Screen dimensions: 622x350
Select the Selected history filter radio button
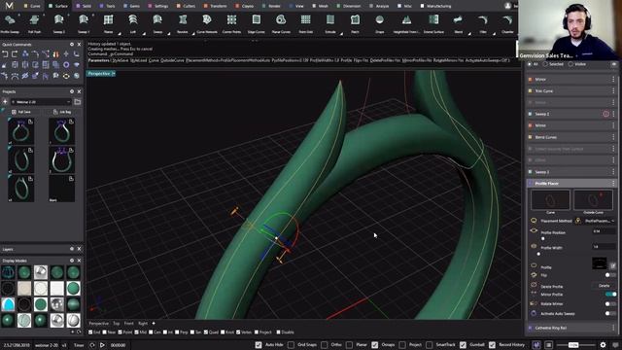545,64
